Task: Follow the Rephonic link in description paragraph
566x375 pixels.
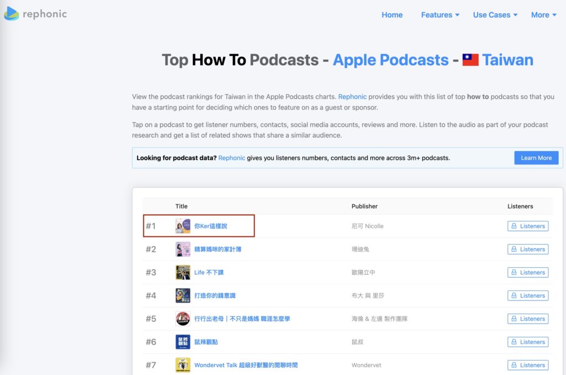Action: pyautogui.click(x=352, y=97)
